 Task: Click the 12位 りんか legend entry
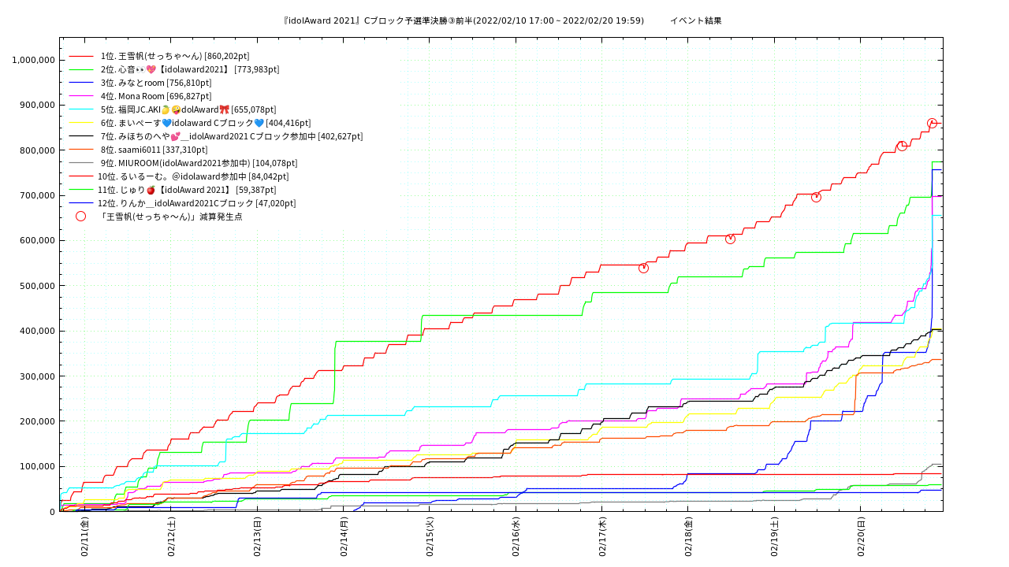[x=198, y=203]
